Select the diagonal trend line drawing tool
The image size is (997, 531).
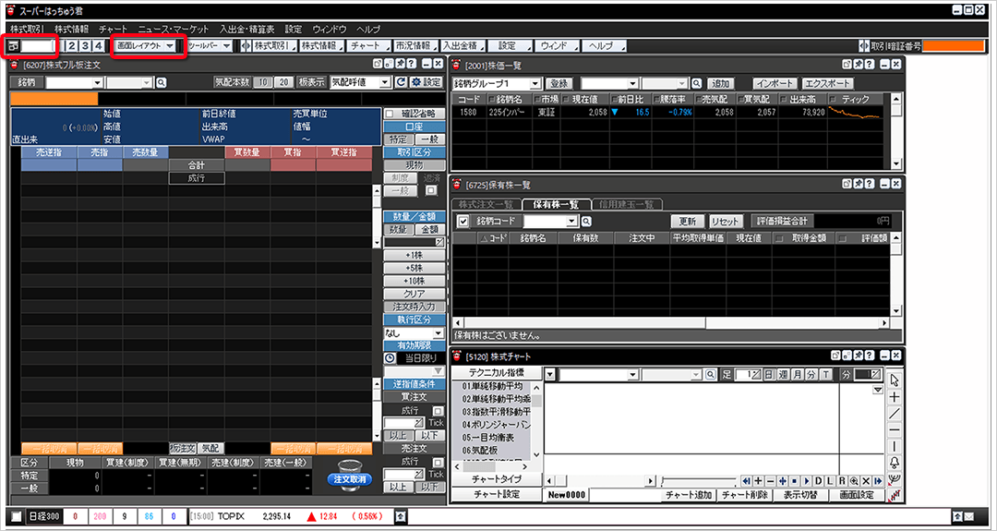894,414
